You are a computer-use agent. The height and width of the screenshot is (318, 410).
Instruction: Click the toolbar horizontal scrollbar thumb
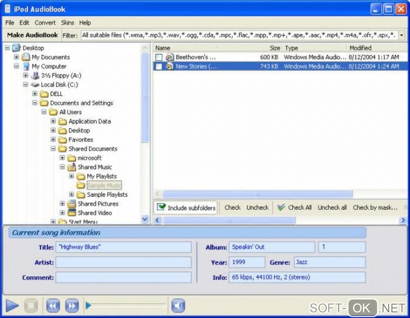pos(229,220)
